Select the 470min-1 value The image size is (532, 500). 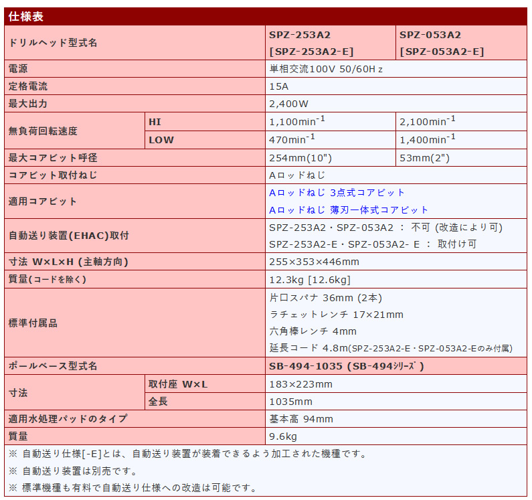pos(292,139)
